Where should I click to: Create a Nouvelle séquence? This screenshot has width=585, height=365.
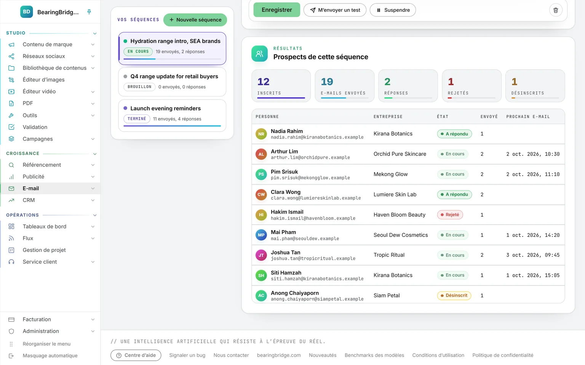[195, 20]
